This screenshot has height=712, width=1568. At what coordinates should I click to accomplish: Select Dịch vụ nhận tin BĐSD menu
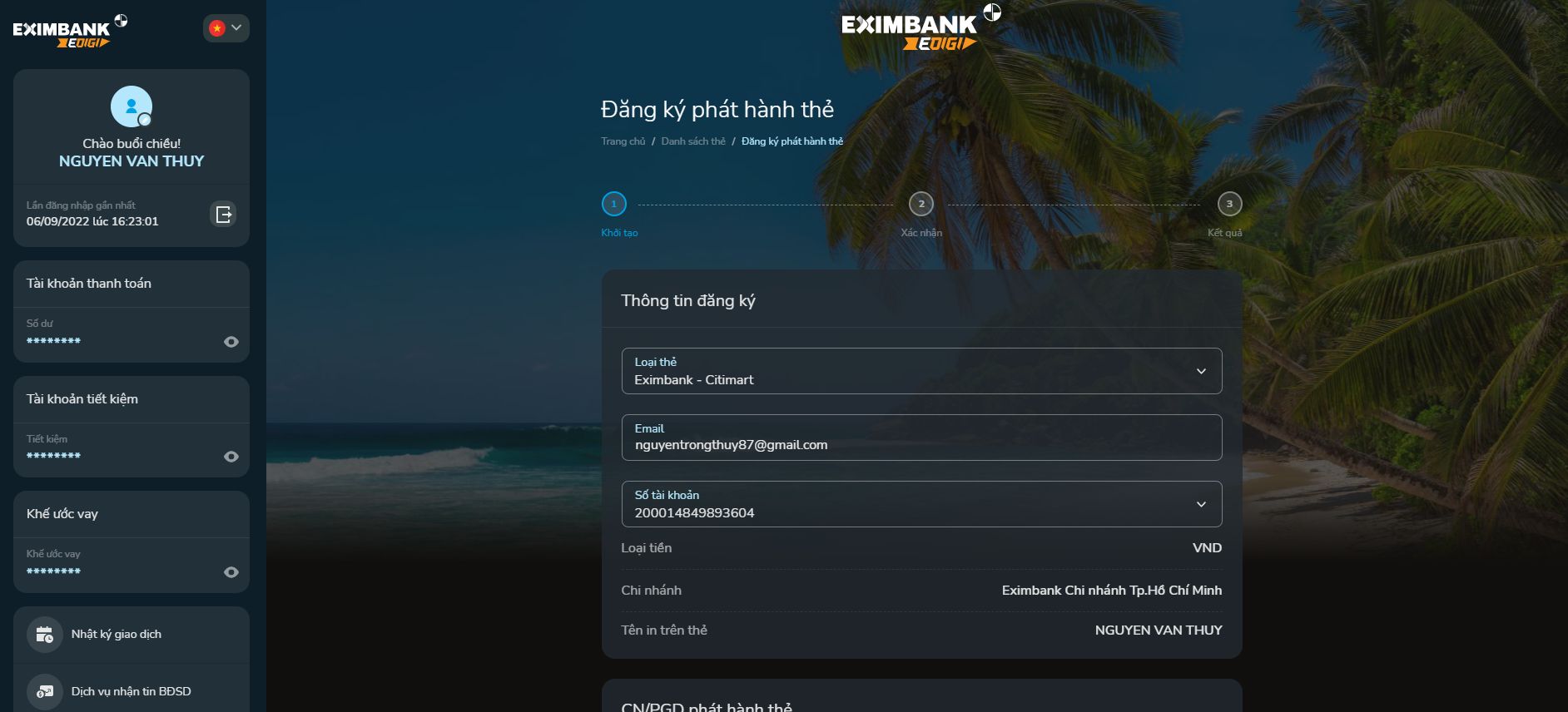tap(131, 692)
